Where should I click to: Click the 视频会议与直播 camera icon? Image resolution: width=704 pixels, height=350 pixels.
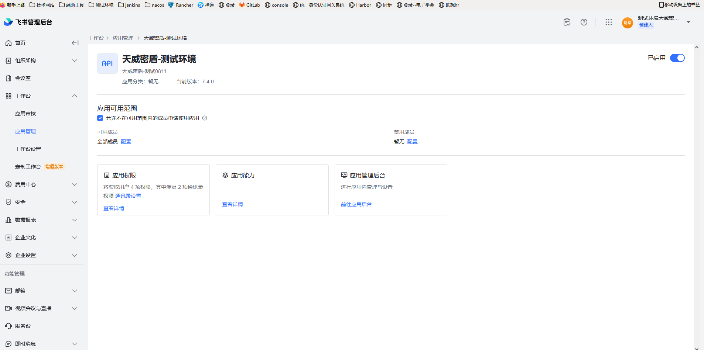click(8, 308)
